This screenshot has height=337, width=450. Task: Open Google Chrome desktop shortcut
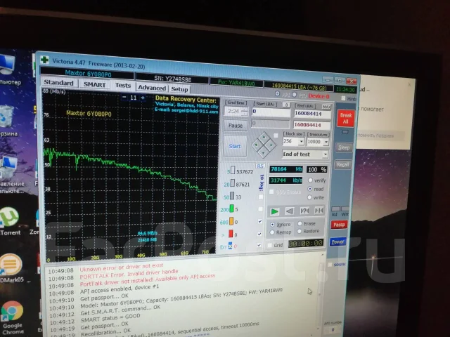coord(12,317)
